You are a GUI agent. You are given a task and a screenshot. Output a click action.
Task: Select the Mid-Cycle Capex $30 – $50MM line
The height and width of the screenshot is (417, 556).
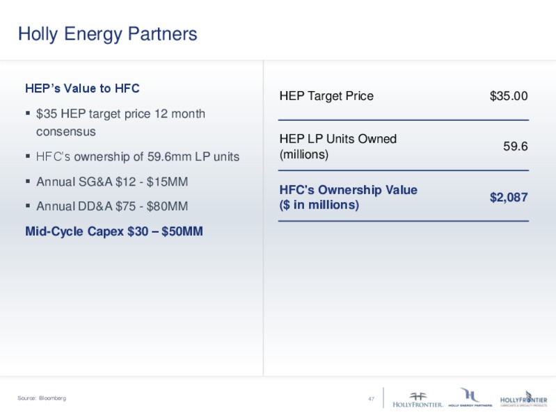click(x=114, y=231)
